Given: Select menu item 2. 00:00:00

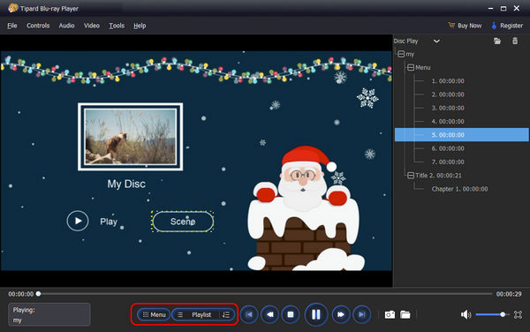Looking at the screenshot, I should click(448, 94).
